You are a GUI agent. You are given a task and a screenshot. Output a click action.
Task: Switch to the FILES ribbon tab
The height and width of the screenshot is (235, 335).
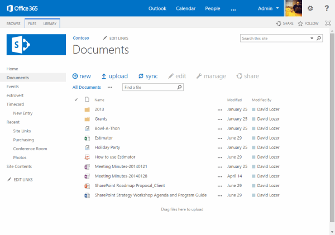pyautogui.click(x=32, y=23)
